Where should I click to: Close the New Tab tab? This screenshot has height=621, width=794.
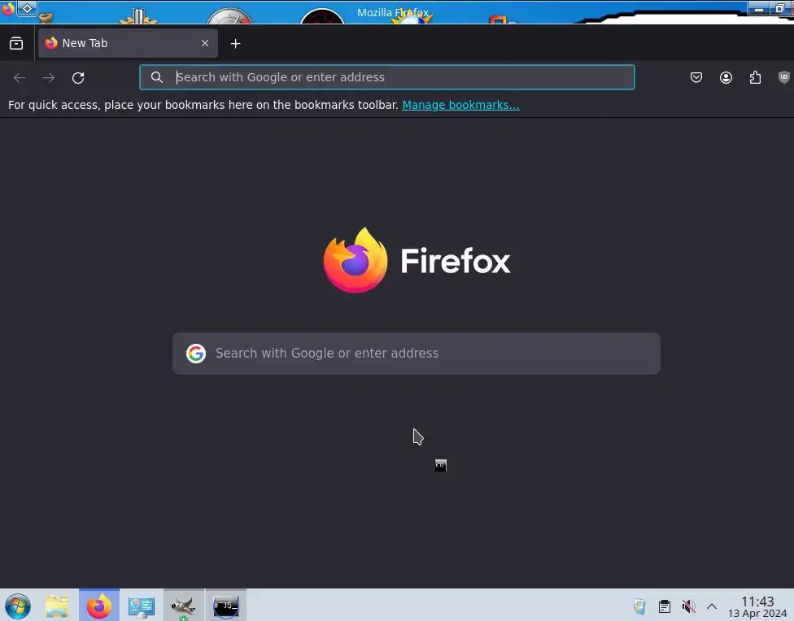coord(204,43)
